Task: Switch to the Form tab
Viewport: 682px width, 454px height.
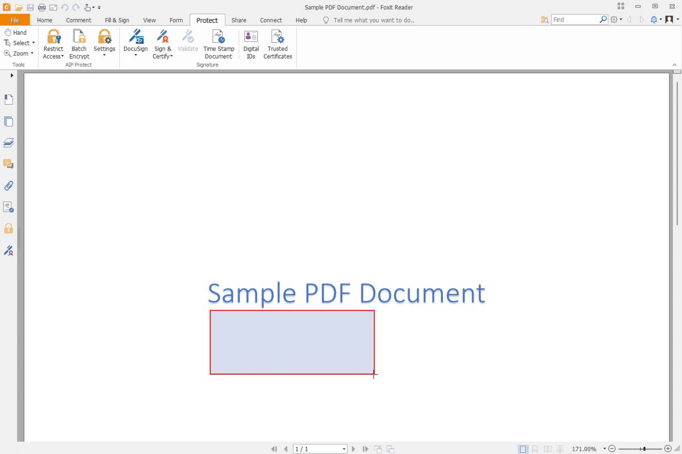Action: pyautogui.click(x=176, y=20)
